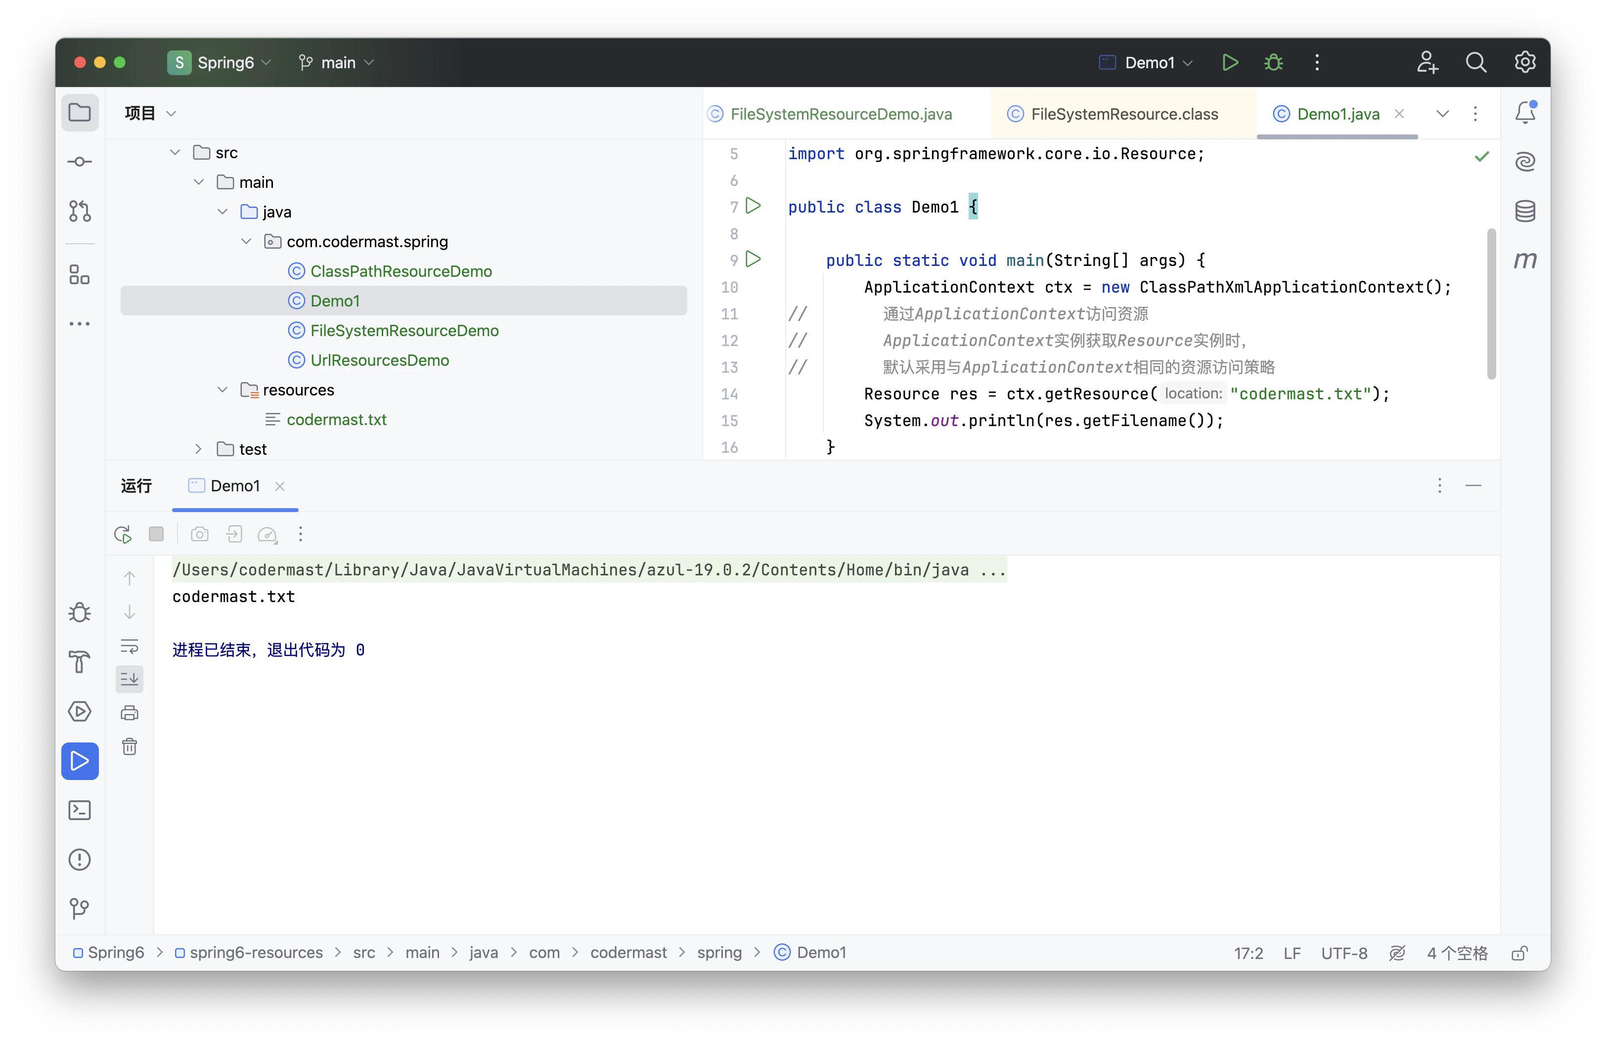The image size is (1606, 1044).
Task: Click the Debug bug icon in toolbar
Action: tap(1273, 63)
